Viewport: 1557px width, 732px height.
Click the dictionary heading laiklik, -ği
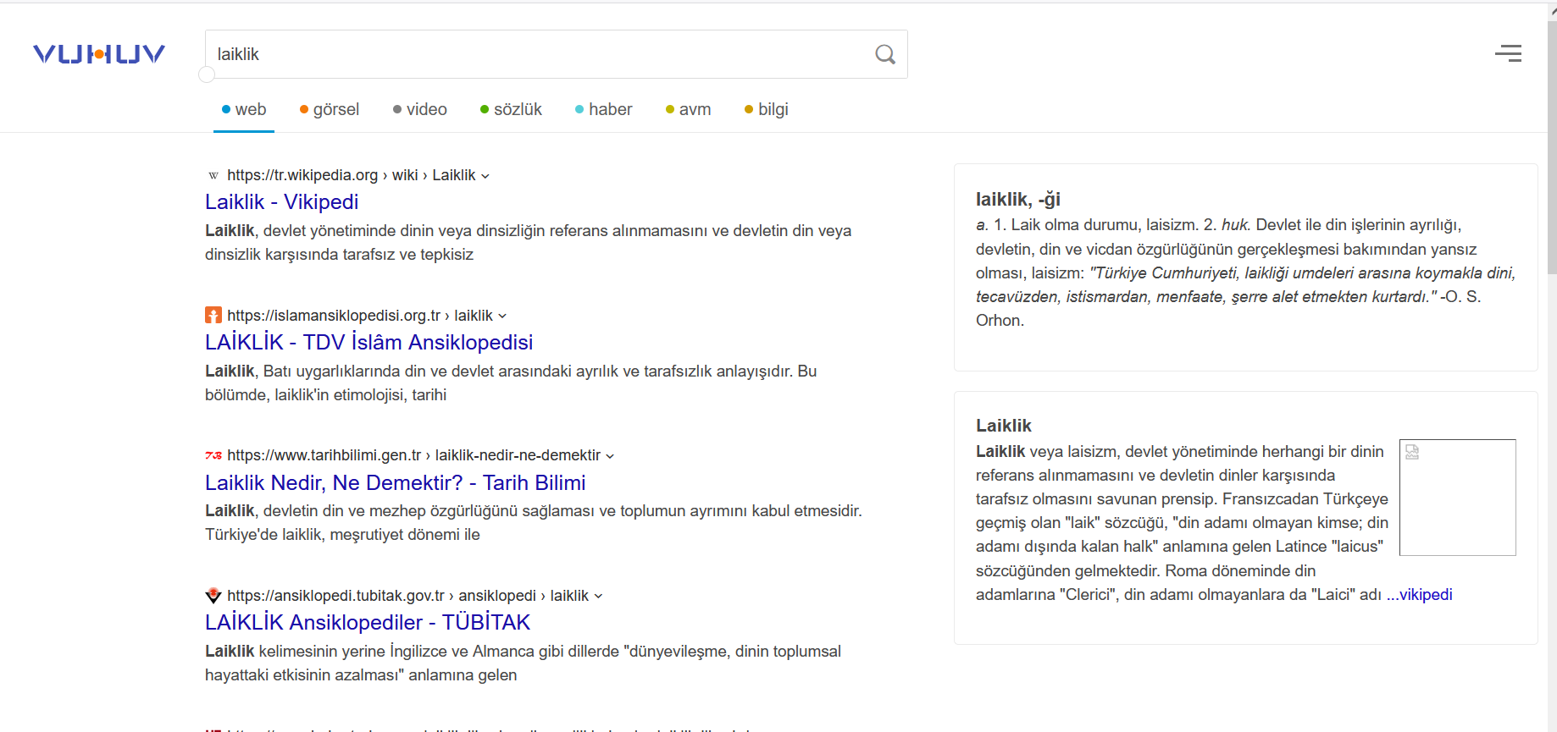tap(1018, 200)
